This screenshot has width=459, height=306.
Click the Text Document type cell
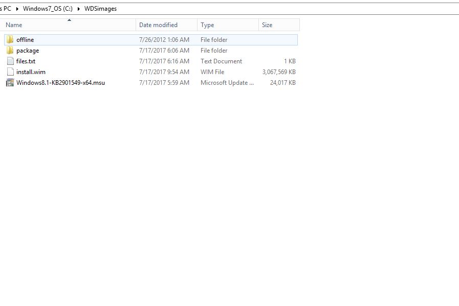(x=221, y=61)
